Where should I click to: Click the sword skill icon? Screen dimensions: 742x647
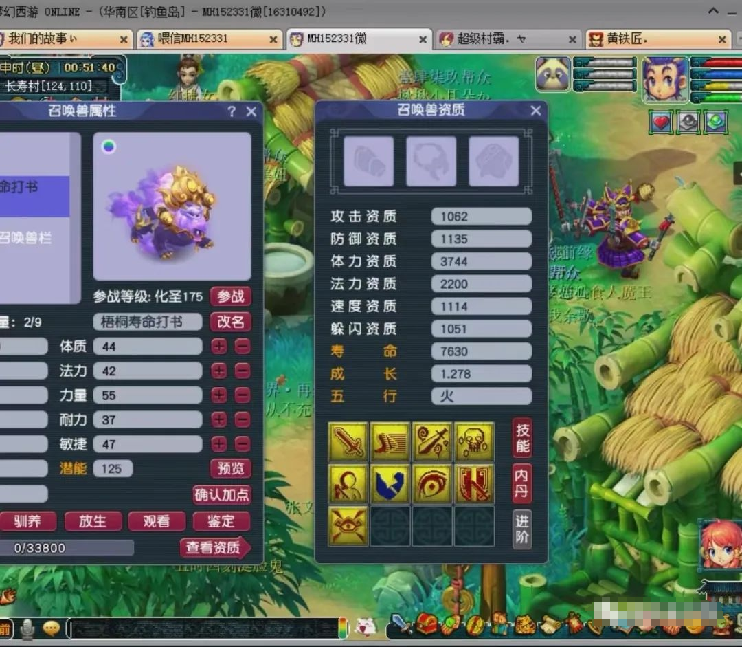click(x=348, y=442)
